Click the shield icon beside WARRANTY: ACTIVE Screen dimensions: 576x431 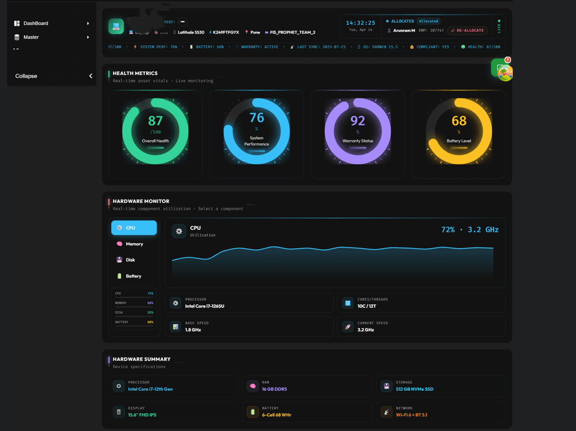[x=237, y=47]
